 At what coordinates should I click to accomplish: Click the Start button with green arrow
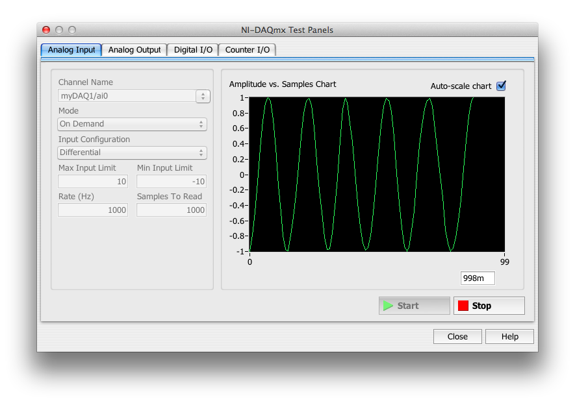[414, 306]
